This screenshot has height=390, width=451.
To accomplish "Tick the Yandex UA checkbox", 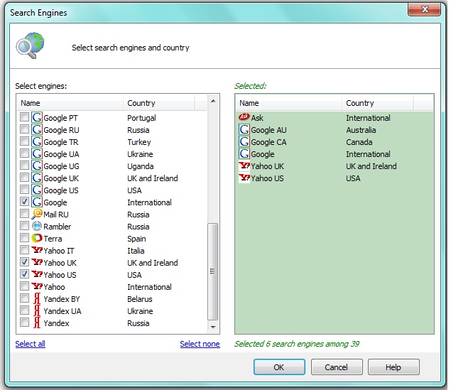I will [x=24, y=310].
